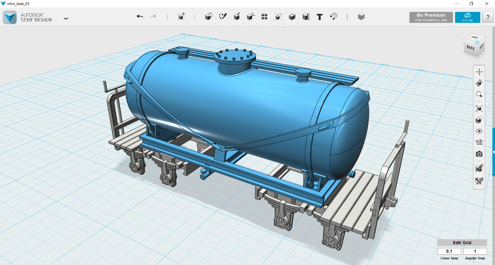The width and height of the screenshot is (495, 265).
Task: Open the Grouping tool
Action: [x=278, y=17]
